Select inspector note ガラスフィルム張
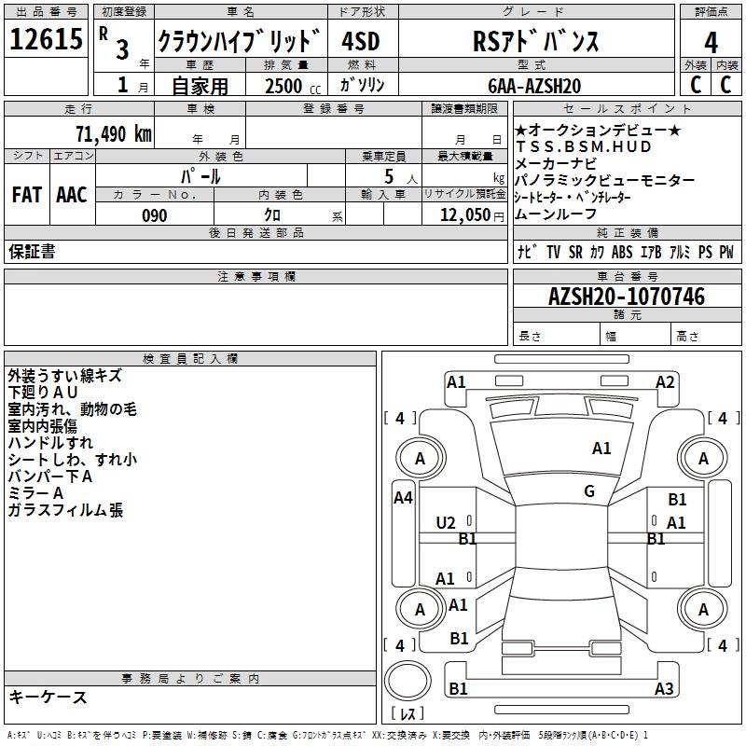Image resolution: width=746 pixels, height=746 pixels. [65, 510]
